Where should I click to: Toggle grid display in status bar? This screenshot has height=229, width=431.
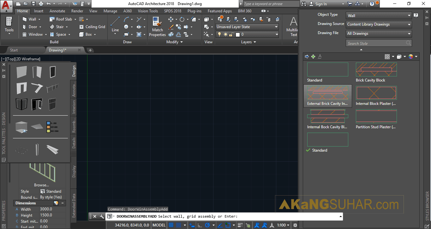tap(171, 225)
